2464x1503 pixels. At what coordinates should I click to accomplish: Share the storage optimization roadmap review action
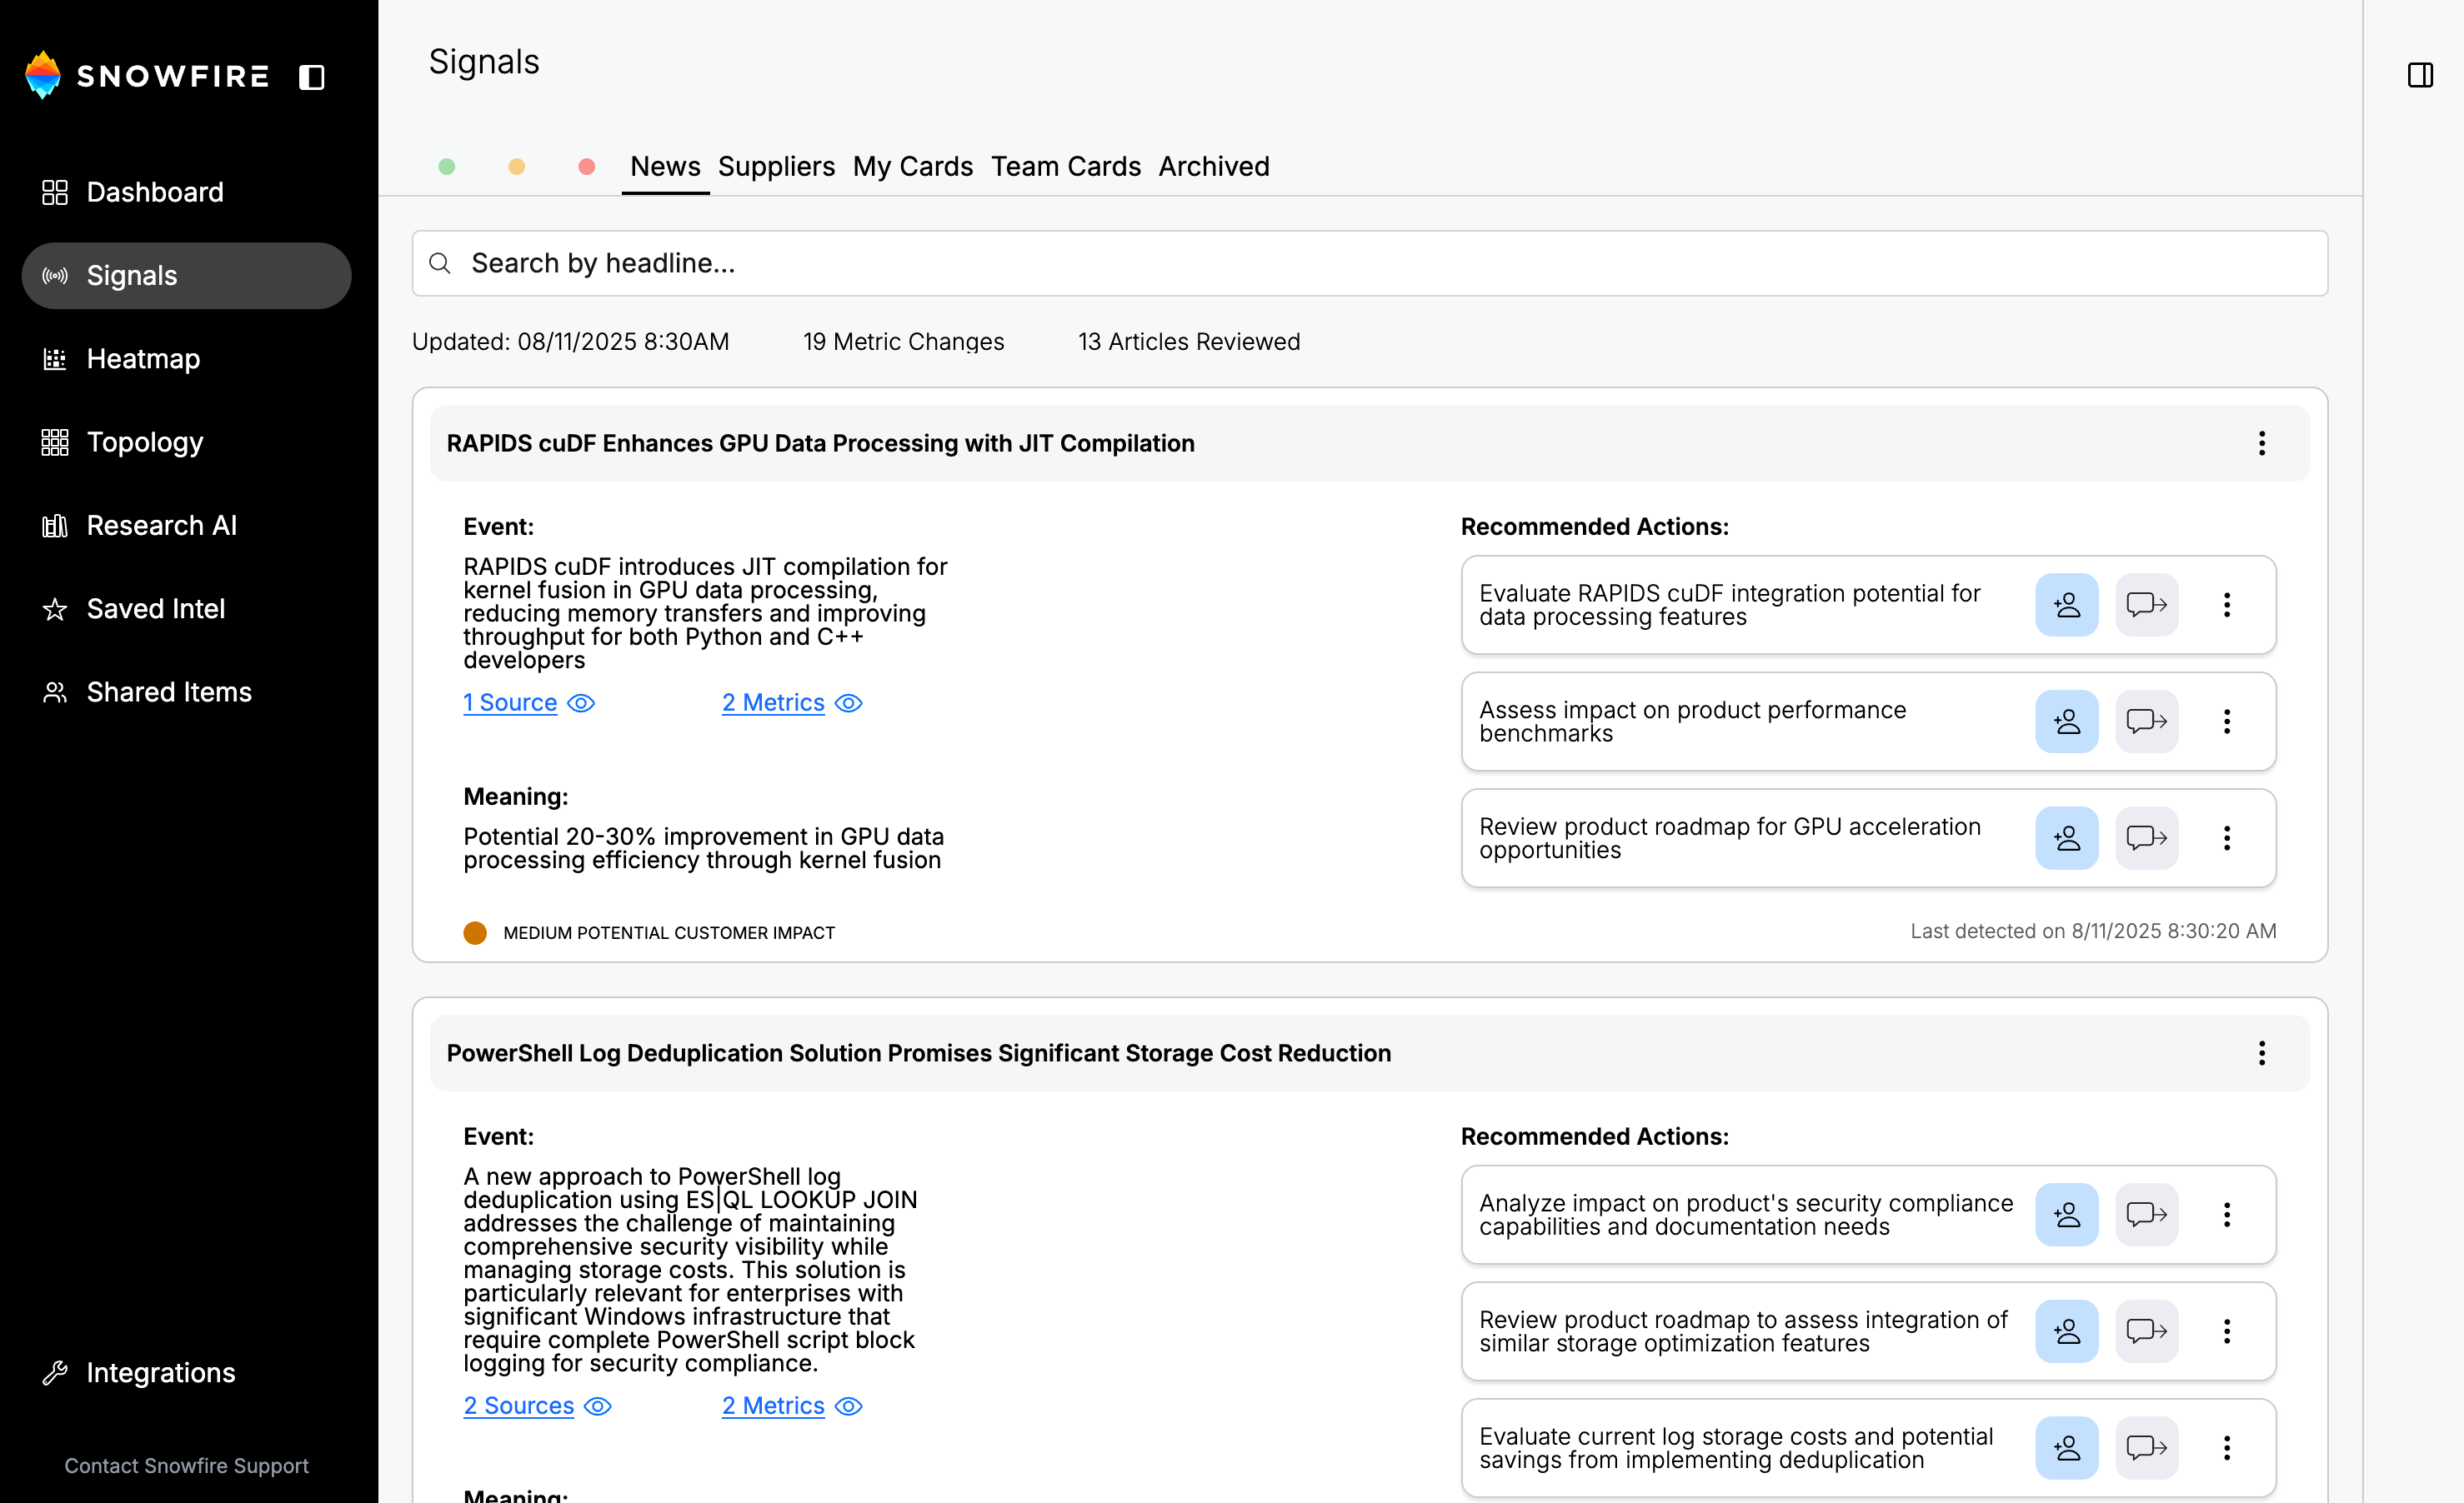[2146, 1331]
